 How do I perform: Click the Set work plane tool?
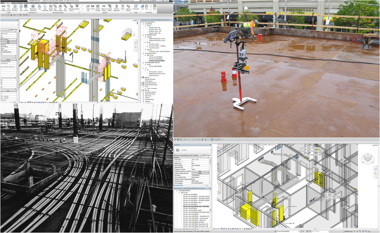coord(142,7)
